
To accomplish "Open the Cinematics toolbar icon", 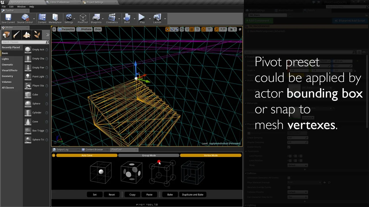I will click(112, 18).
